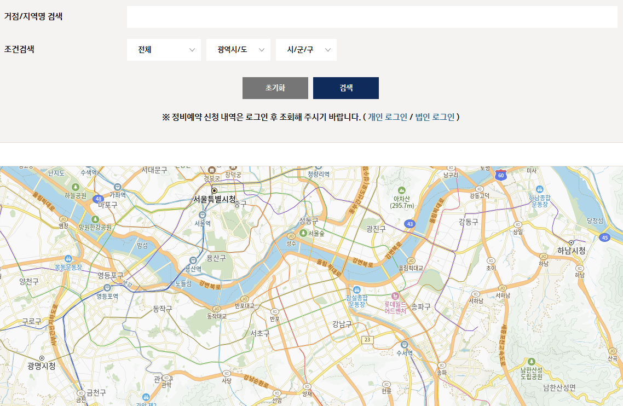Click the 하남종합운동장 stadium icon
The image size is (623, 406).
pyautogui.click(x=540, y=189)
